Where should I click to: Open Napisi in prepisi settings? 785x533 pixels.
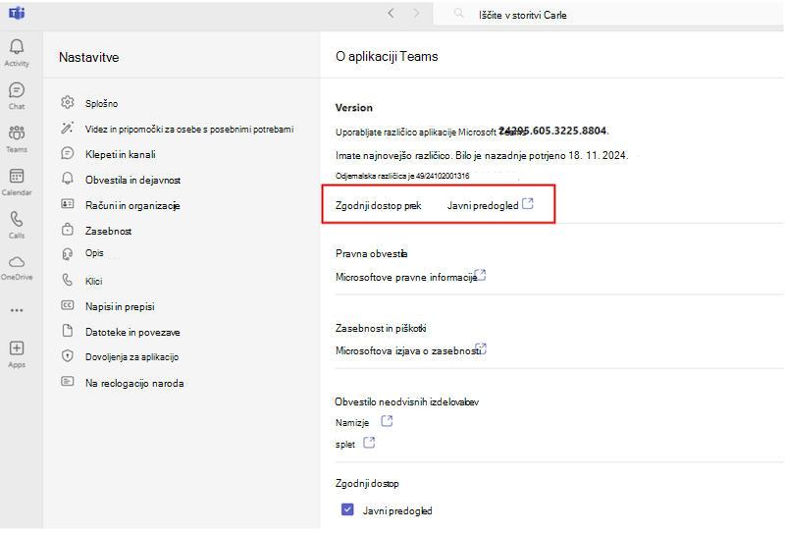[x=120, y=306]
